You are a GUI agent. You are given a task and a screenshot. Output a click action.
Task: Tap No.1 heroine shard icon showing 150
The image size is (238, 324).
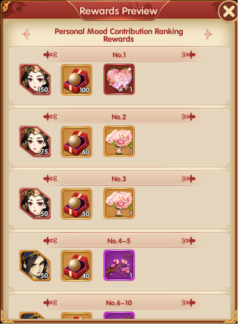(x=35, y=79)
